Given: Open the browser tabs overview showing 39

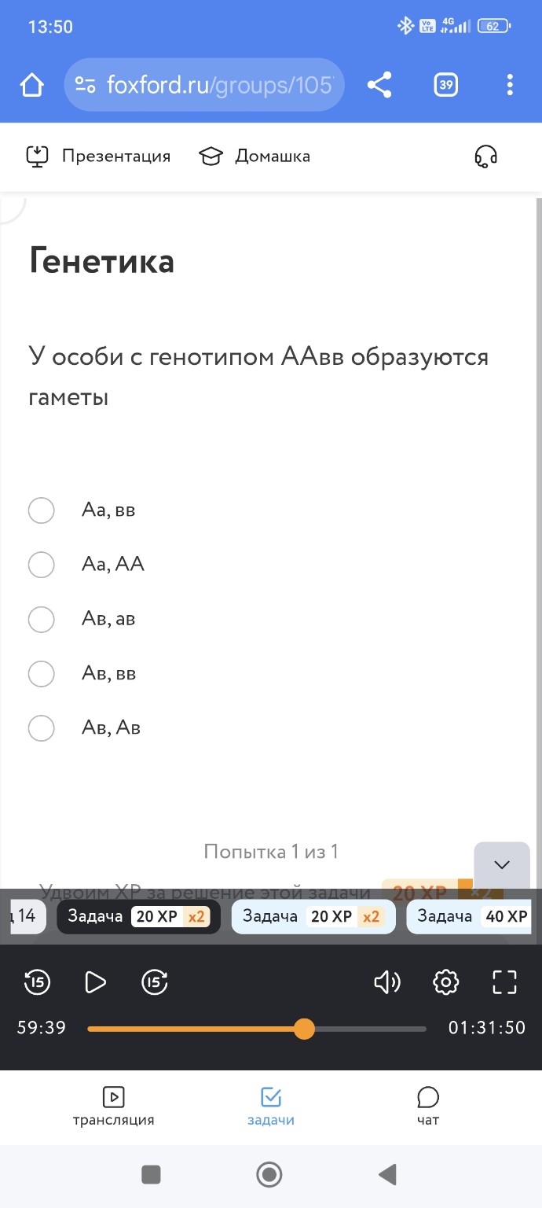Looking at the screenshot, I should coord(445,84).
